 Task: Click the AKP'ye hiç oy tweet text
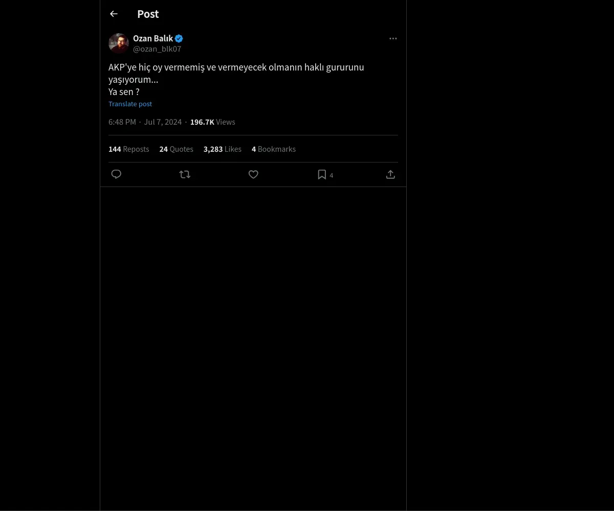[236, 79]
